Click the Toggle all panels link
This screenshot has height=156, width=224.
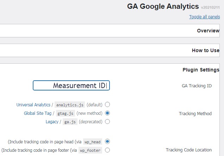pos(204,17)
